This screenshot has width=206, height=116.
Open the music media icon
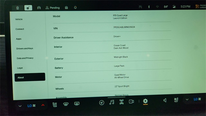pyautogui.click(x=112, y=102)
